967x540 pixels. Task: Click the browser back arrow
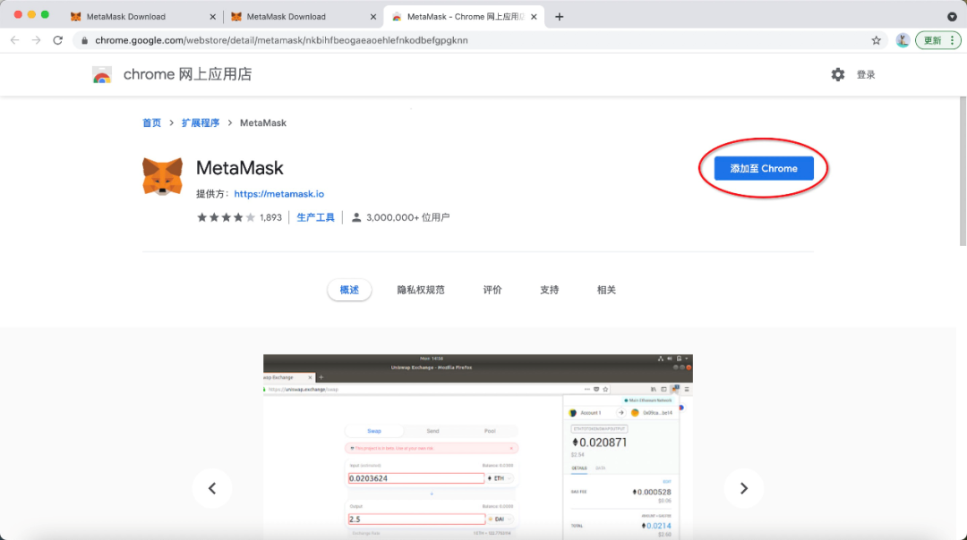15,40
